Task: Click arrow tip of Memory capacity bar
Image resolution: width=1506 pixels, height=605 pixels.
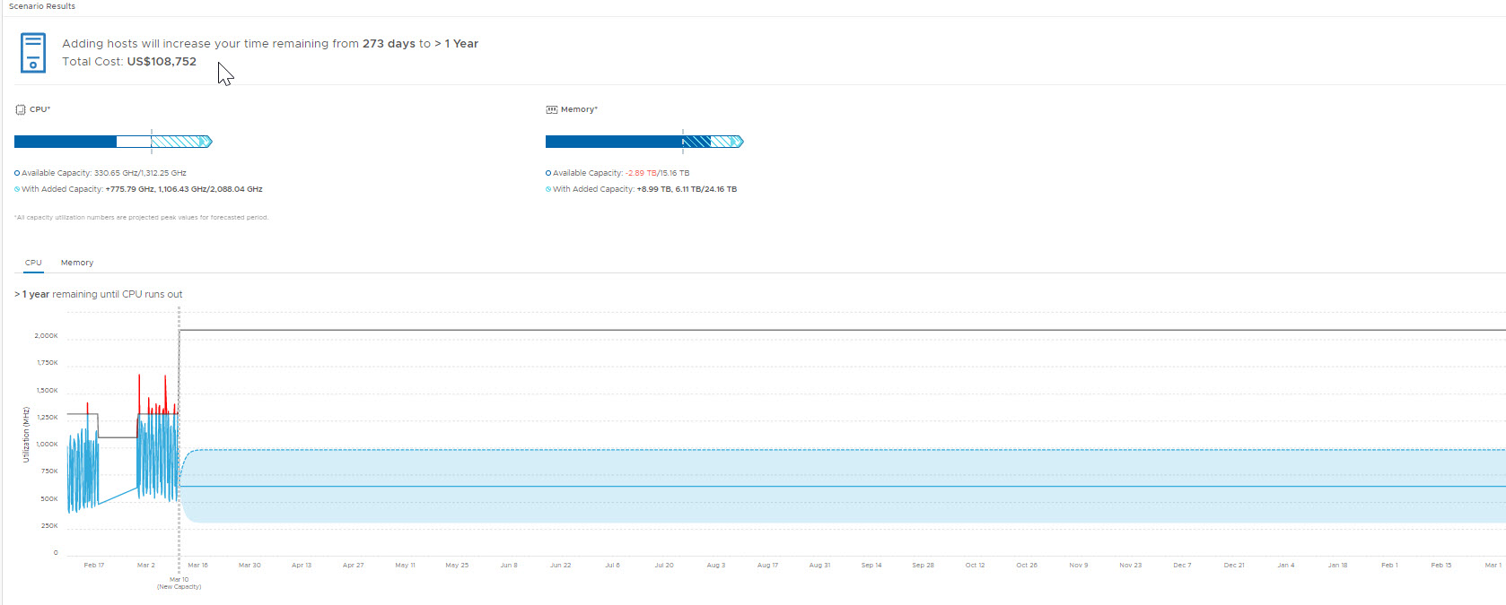Action: click(x=738, y=142)
